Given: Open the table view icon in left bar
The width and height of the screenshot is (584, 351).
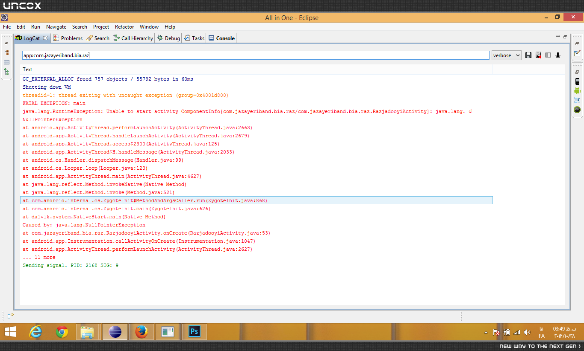Looking at the screenshot, I should point(6,62).
